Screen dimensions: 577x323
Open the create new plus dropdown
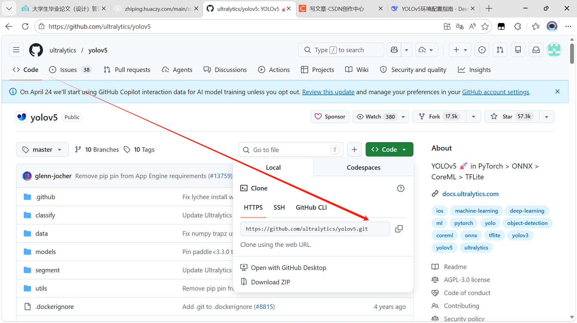point(460,50)
